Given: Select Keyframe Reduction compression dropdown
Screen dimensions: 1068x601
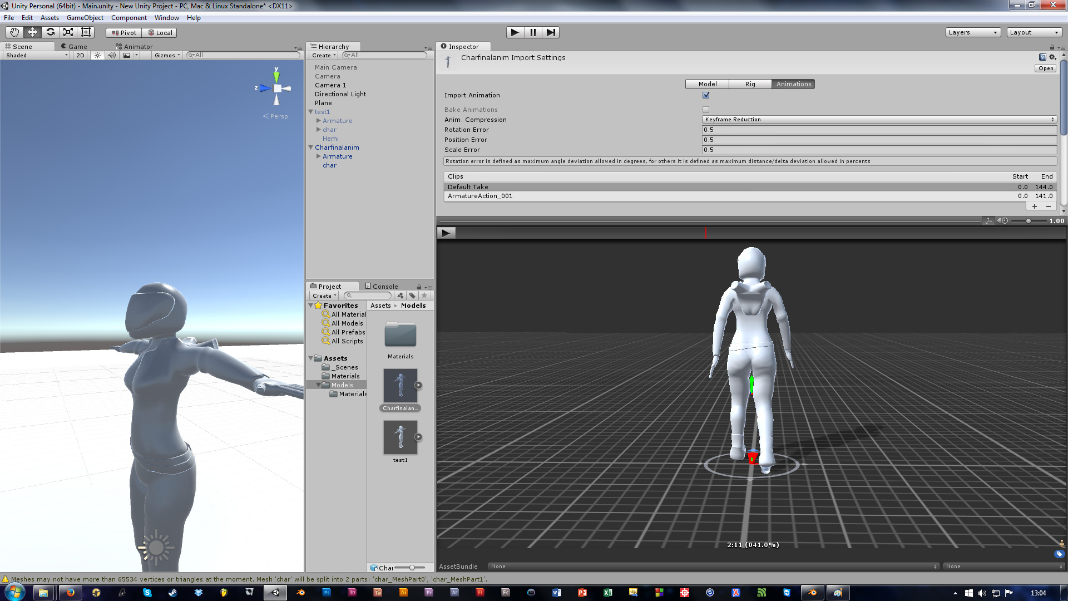Looking at the screenshot, I should [877, 119].
